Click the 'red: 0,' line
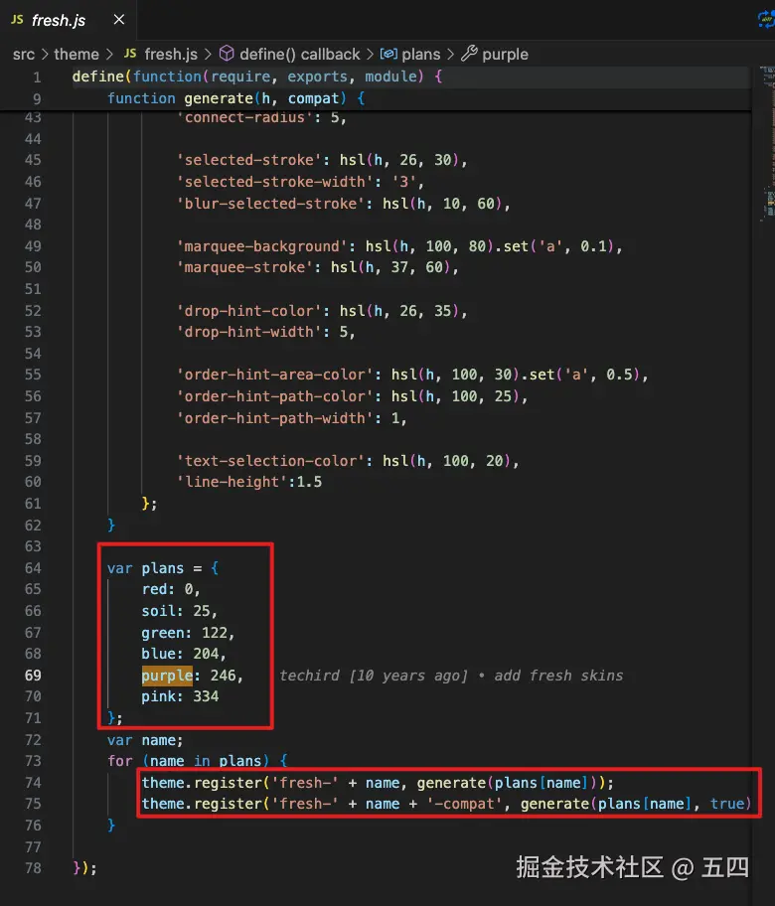This screenshot has height=906, width=775. click(171, 589)
